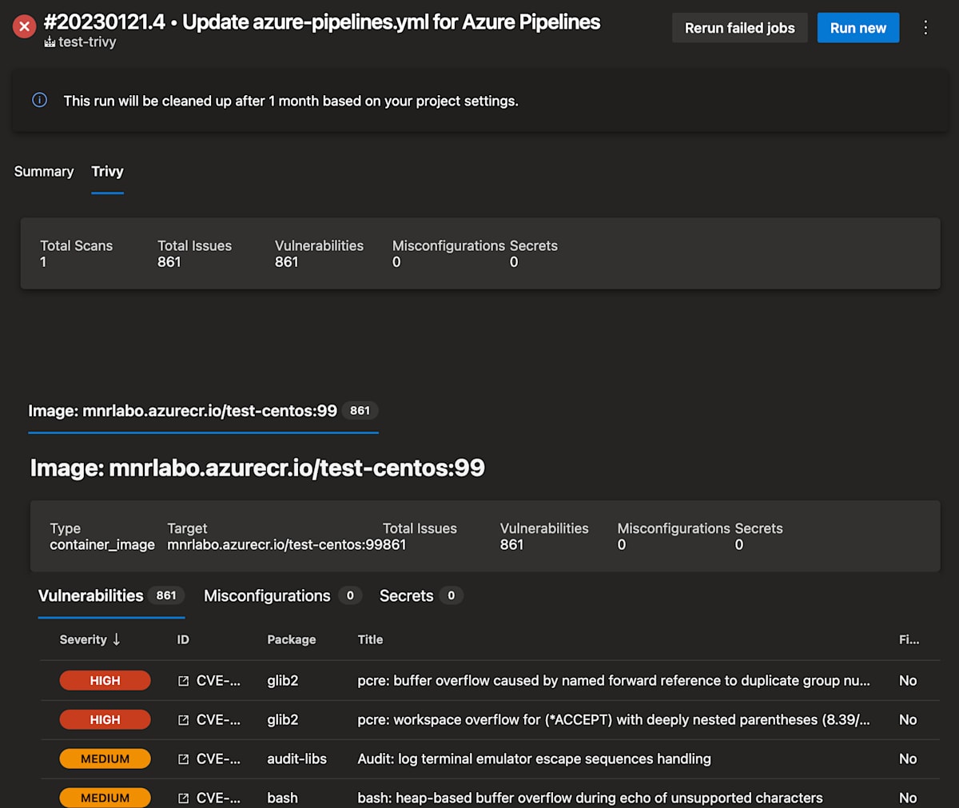Image resolution: width=959 pixels, height=808 pixels.
Task: Click the pipeline icon beside test-trivy
Action: (50, 42)
